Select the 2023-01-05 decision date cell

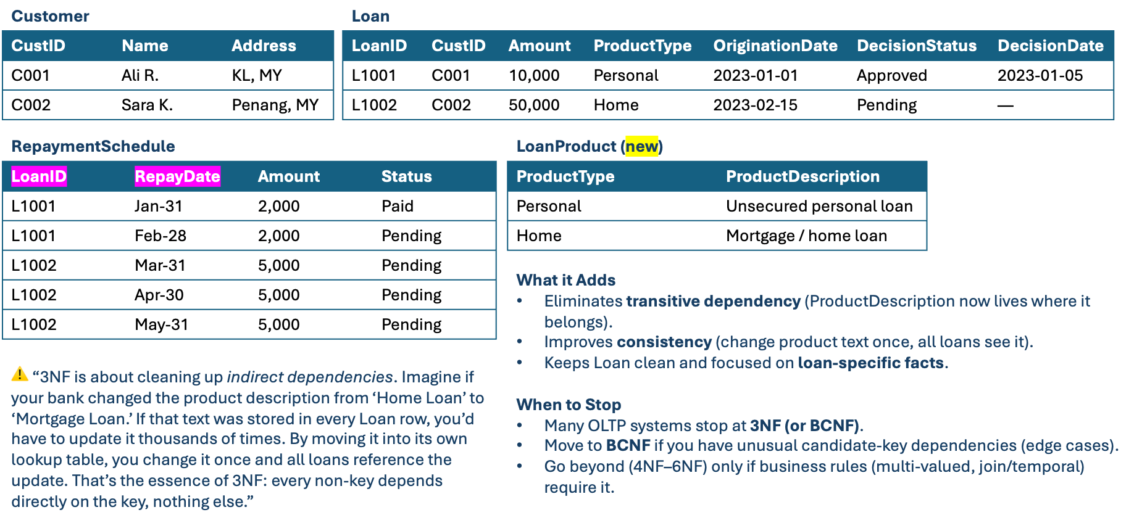[1040, 75]
